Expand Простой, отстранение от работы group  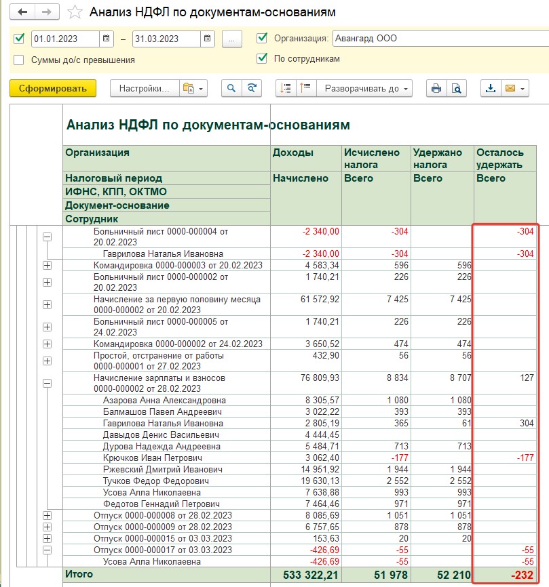48,361
